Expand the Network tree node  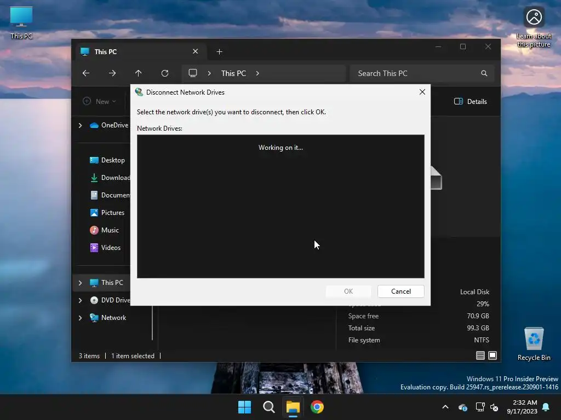(80, 318)
